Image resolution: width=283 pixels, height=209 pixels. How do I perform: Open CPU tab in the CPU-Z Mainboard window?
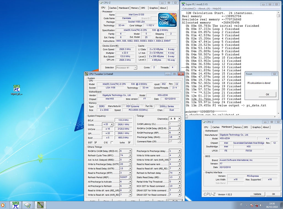pos(206,127)
